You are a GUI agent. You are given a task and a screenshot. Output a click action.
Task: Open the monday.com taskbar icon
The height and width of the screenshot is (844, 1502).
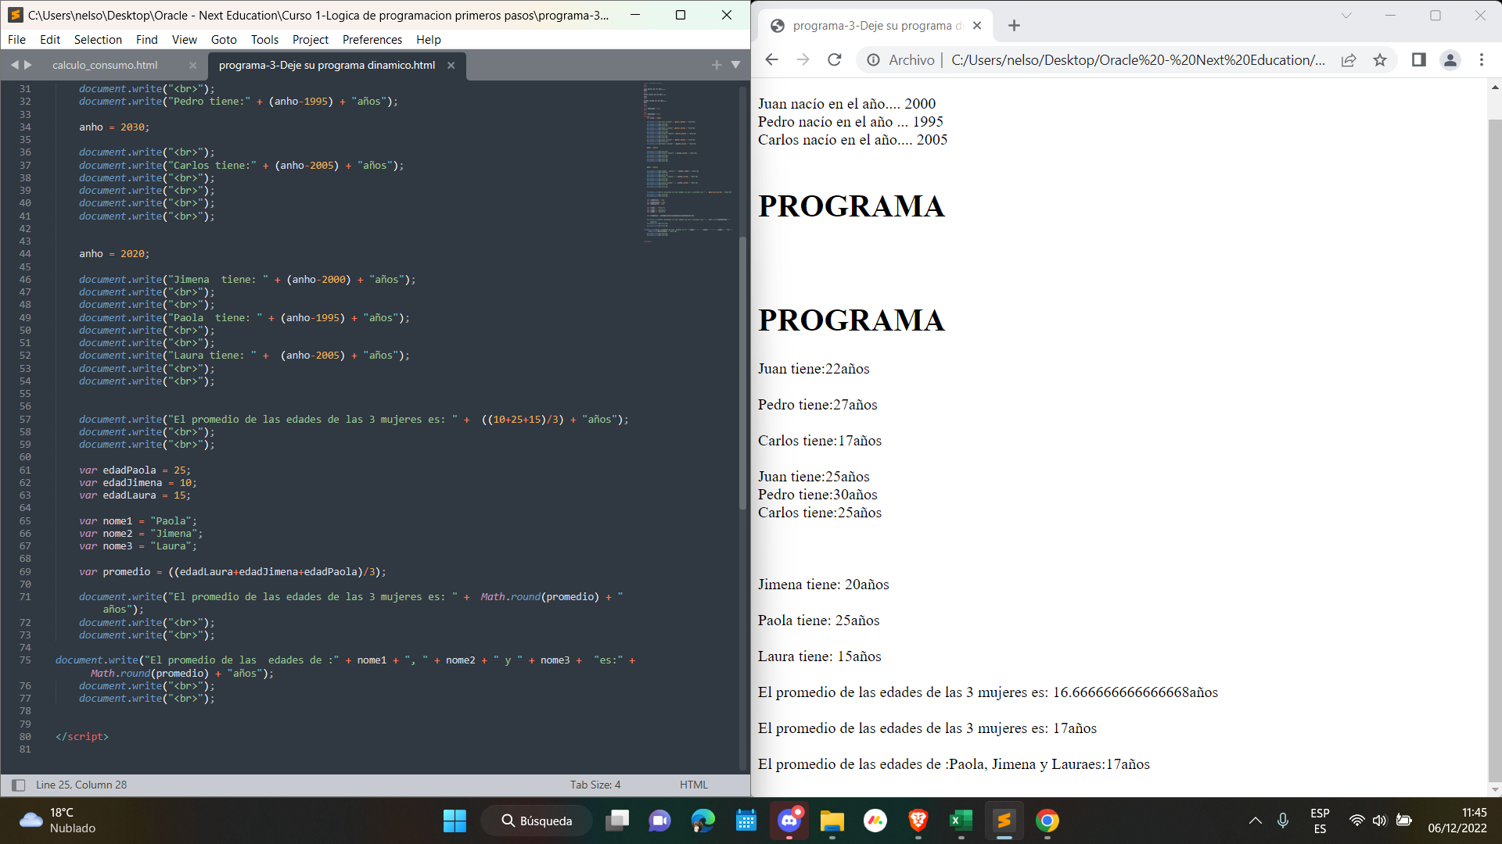pos(875,821)
